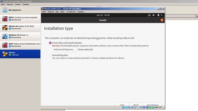Click the DEB11 Debian swirl icon
The width and height of the screenshot is (198, 111).
click(x=5, y=19)
